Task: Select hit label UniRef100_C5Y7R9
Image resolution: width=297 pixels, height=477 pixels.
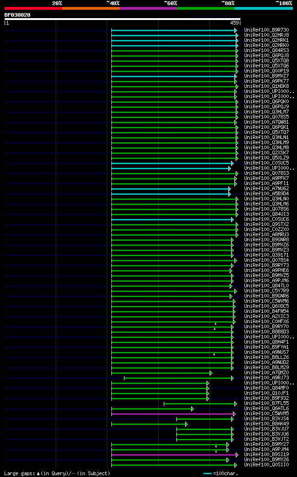Action: click(267, 291)
